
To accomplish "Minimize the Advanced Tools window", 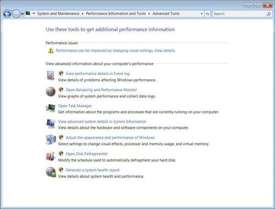I will 249,5.
